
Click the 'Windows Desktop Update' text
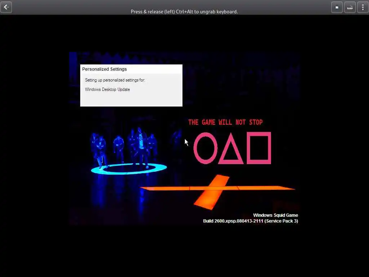(x=107, y=89)
